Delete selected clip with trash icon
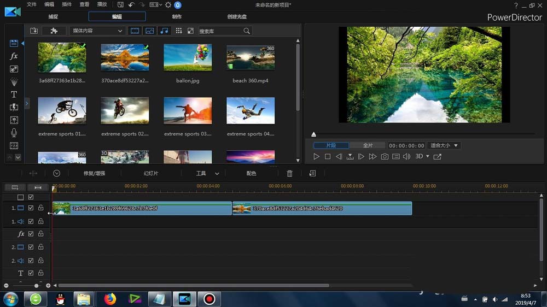This screenshot has width=547, height=307. tap(290, 173)
